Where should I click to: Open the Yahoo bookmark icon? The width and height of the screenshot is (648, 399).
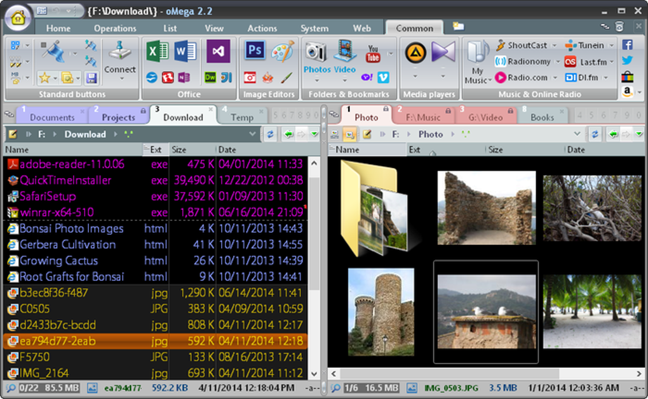367,77
